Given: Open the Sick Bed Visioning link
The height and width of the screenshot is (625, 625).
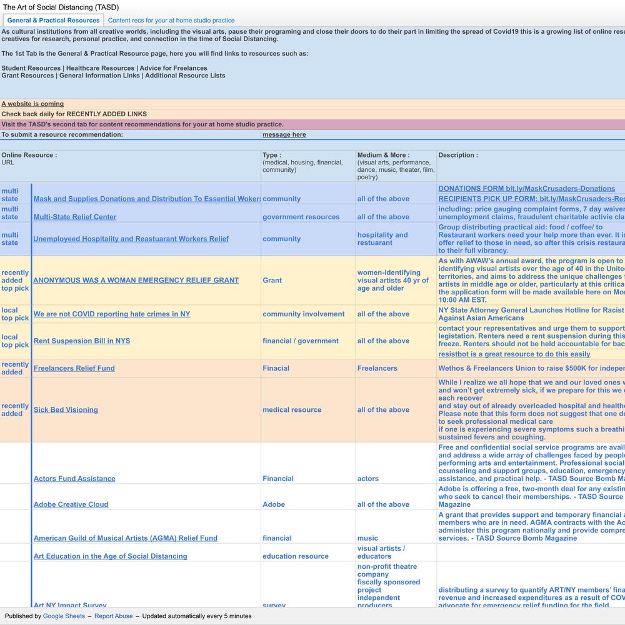Looking at the screenshot, I should [x=66, y=410].
